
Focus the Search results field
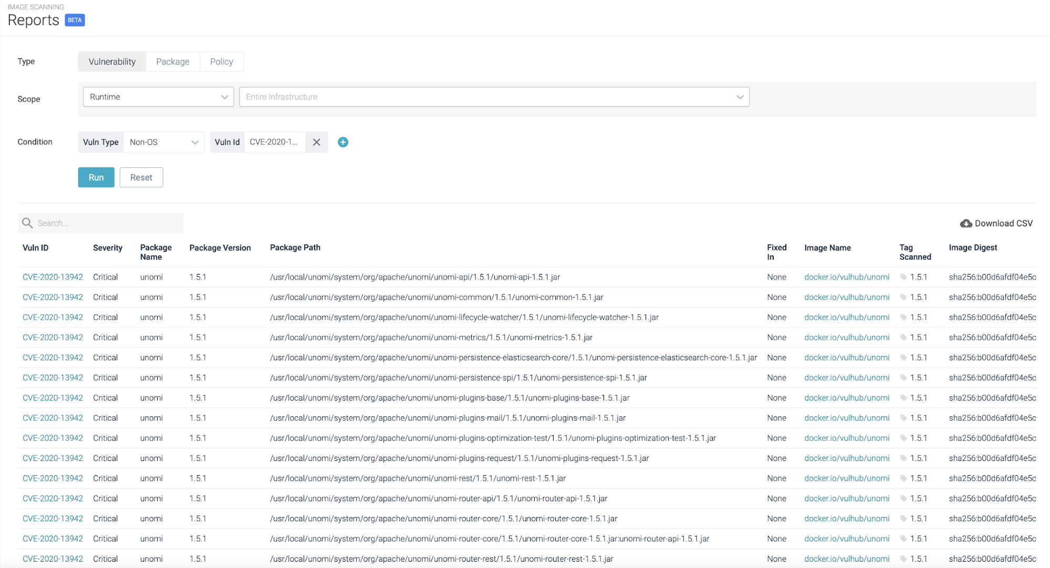[x=100, y=223]
